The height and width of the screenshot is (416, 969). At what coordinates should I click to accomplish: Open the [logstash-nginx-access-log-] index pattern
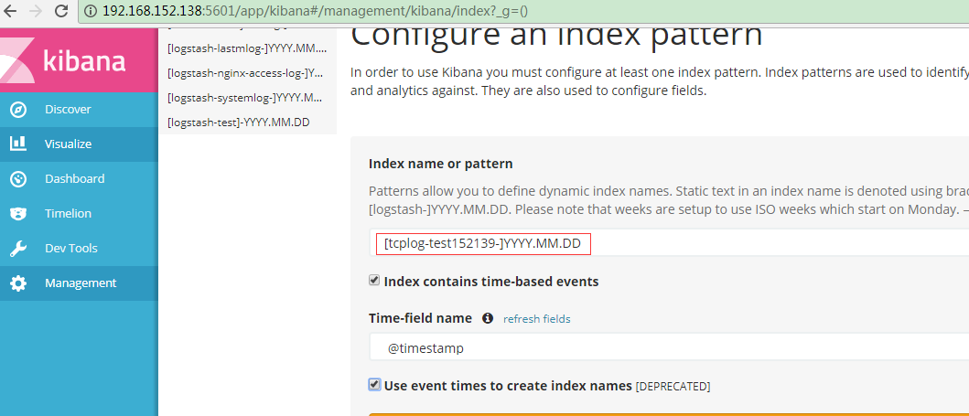[x=247, y=73]
